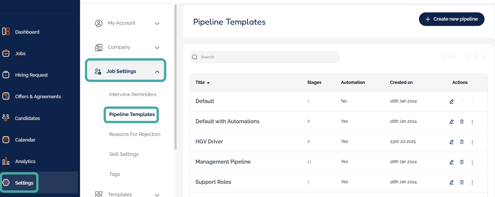The image size is (495, 197).
Task: Open Dashboard from the sidebar
Action: pyautogui.click(x=27, y=32)
